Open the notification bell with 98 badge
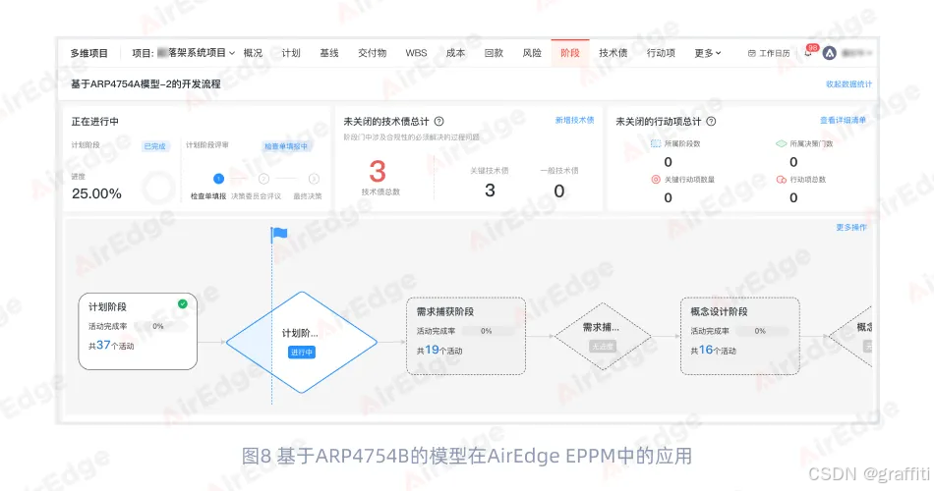The width and height of the screenshot is (934, 491). 808,53
